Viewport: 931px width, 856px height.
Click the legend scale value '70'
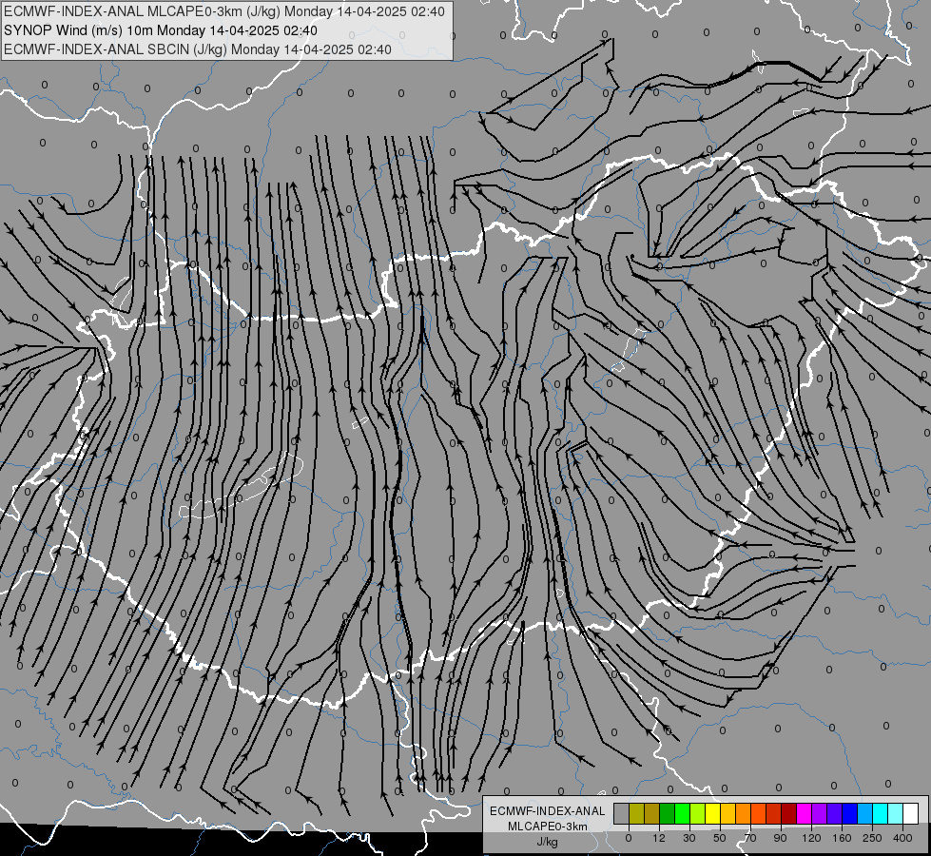point(750,838)
